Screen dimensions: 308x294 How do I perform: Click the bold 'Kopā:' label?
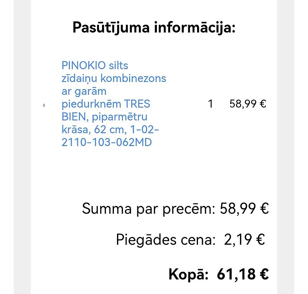(188, 274)
